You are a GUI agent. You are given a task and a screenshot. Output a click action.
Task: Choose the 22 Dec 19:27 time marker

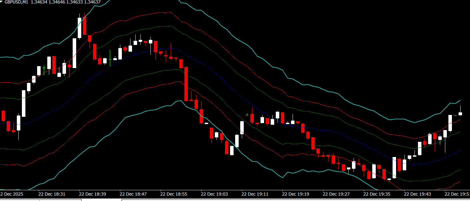coord(336,194)
